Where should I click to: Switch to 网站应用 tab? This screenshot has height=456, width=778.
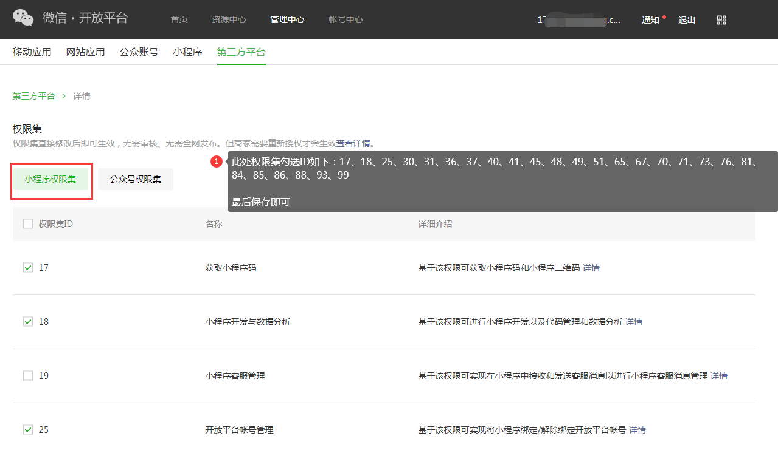click(x=85, y=52)
